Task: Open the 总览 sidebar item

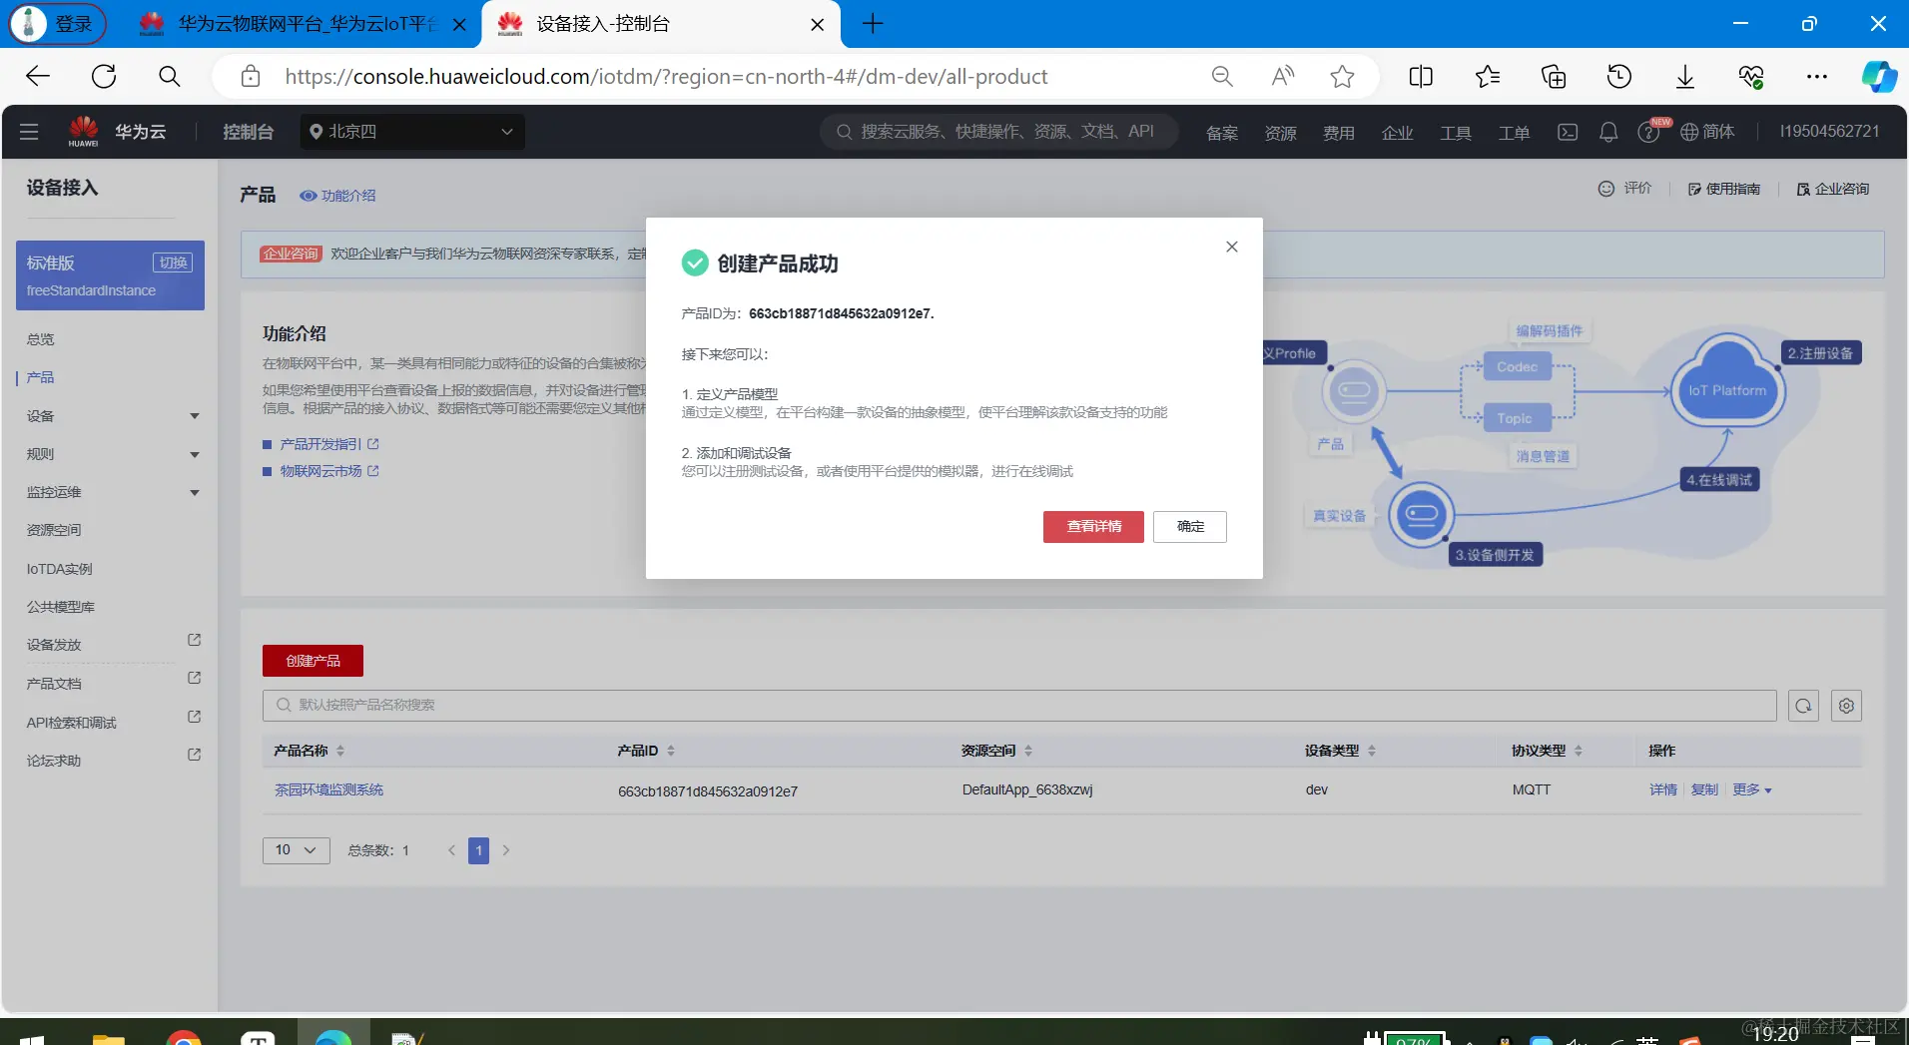Action: pos(41,339)
